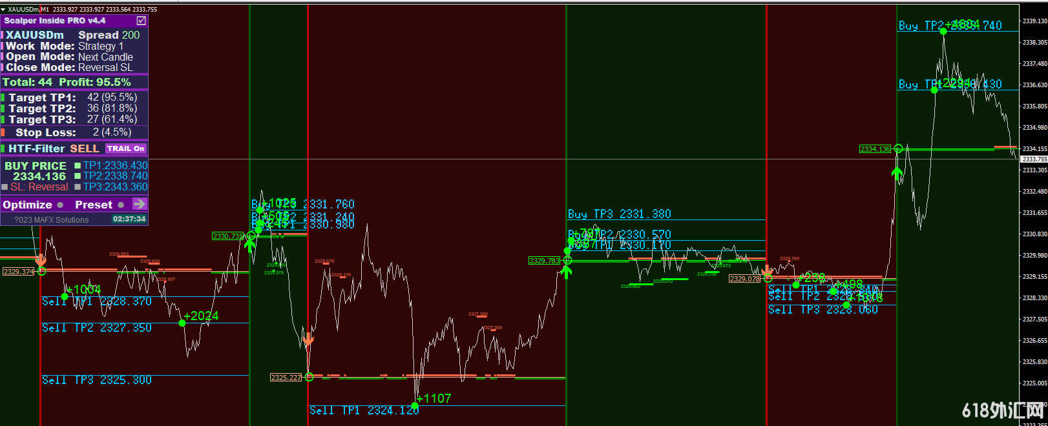Select the Sell TP1 2324.120 label
Image resolution: width=1048 pixels, height=426 pixels.
click(364, 411)
